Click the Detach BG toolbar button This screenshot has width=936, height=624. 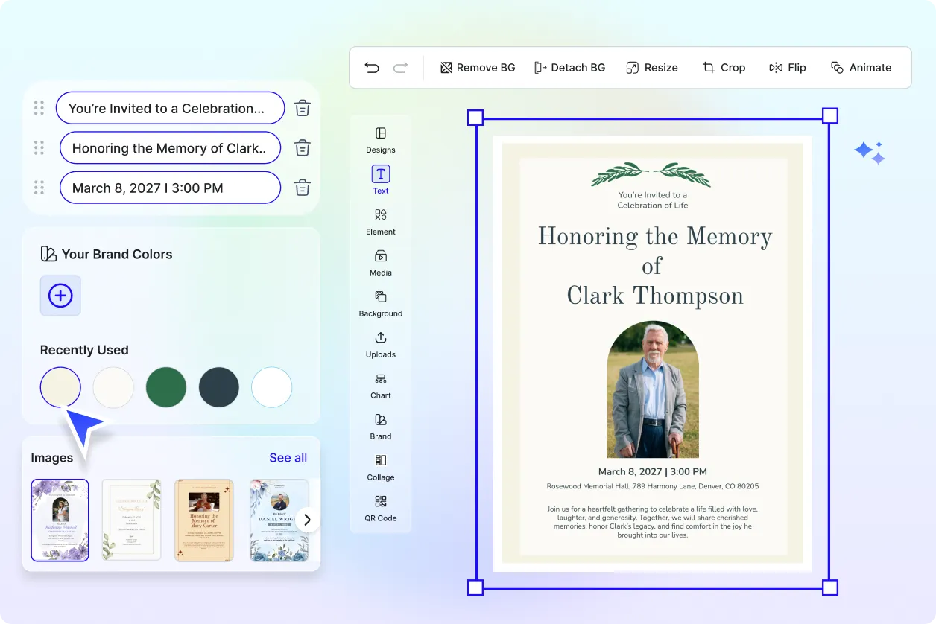coord(570,67)
